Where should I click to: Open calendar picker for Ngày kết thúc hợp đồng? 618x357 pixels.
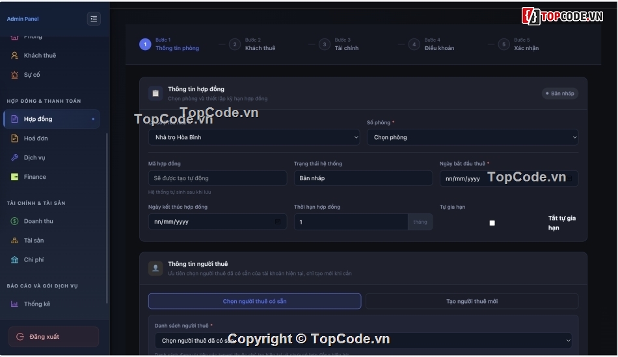coord(278,222)
